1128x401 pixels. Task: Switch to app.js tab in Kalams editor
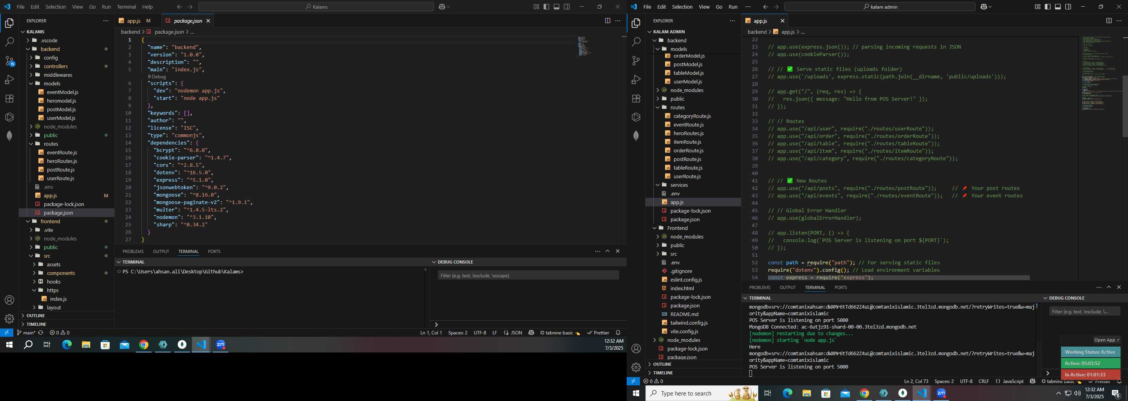tap(138, 21)
